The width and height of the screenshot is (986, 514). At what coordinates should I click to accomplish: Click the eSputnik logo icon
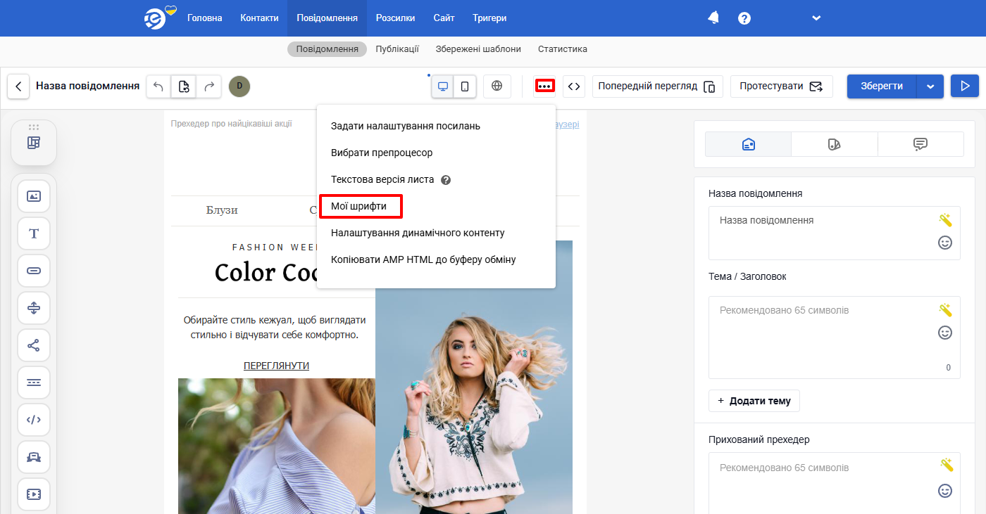point(159,18)
